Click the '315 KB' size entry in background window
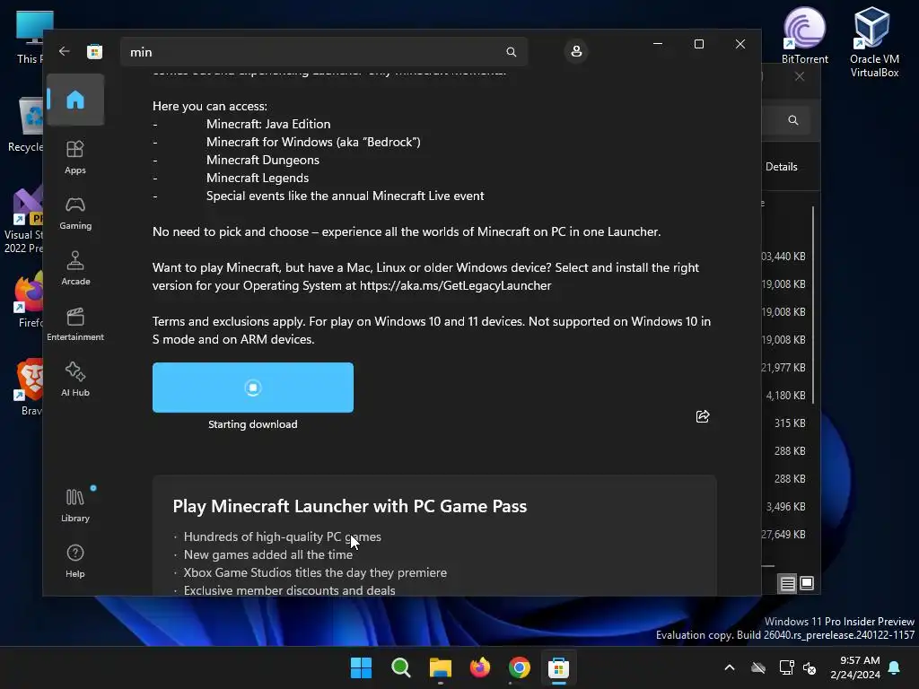Image resolution: width=919 pixels, height=689 pixels. pyautogui.click(x=790, y=423)
